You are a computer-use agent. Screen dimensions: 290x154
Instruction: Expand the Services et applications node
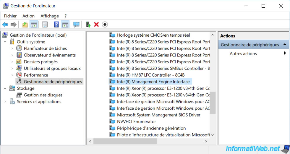tap(5, 102)
